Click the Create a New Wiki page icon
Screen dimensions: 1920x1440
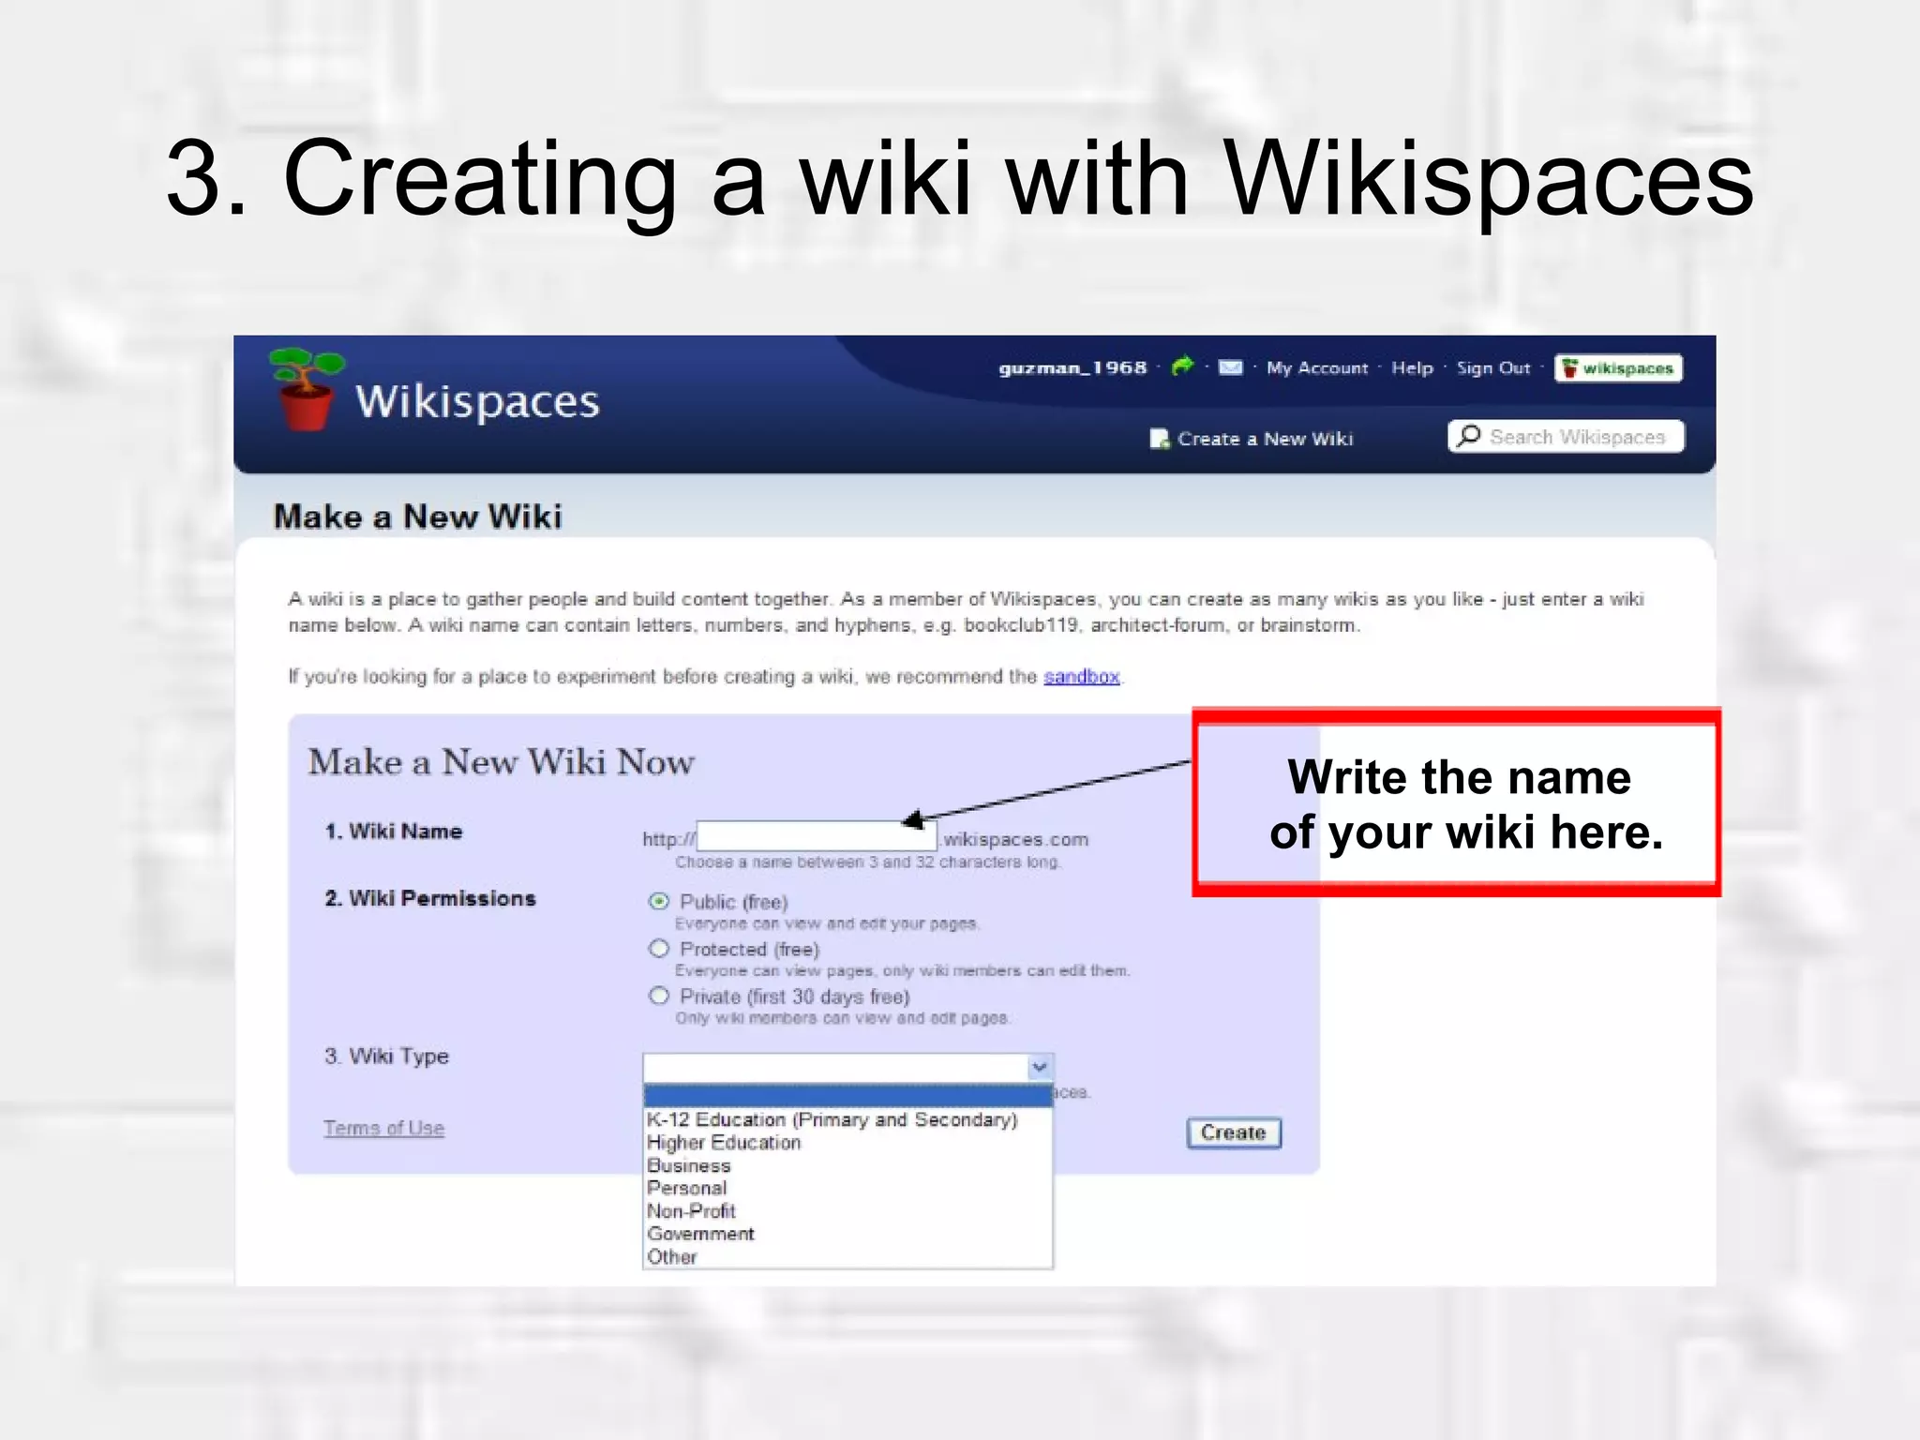(x=1160, y=439)
